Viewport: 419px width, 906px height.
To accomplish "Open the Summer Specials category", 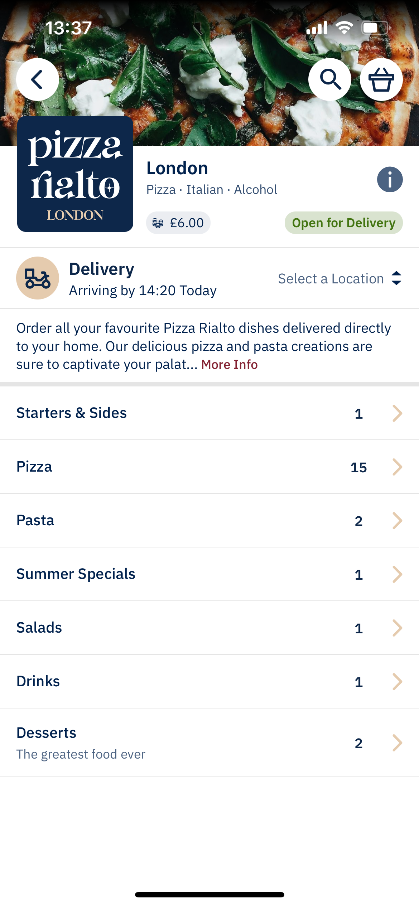I will pyautogui.click(x=76, y=574).
